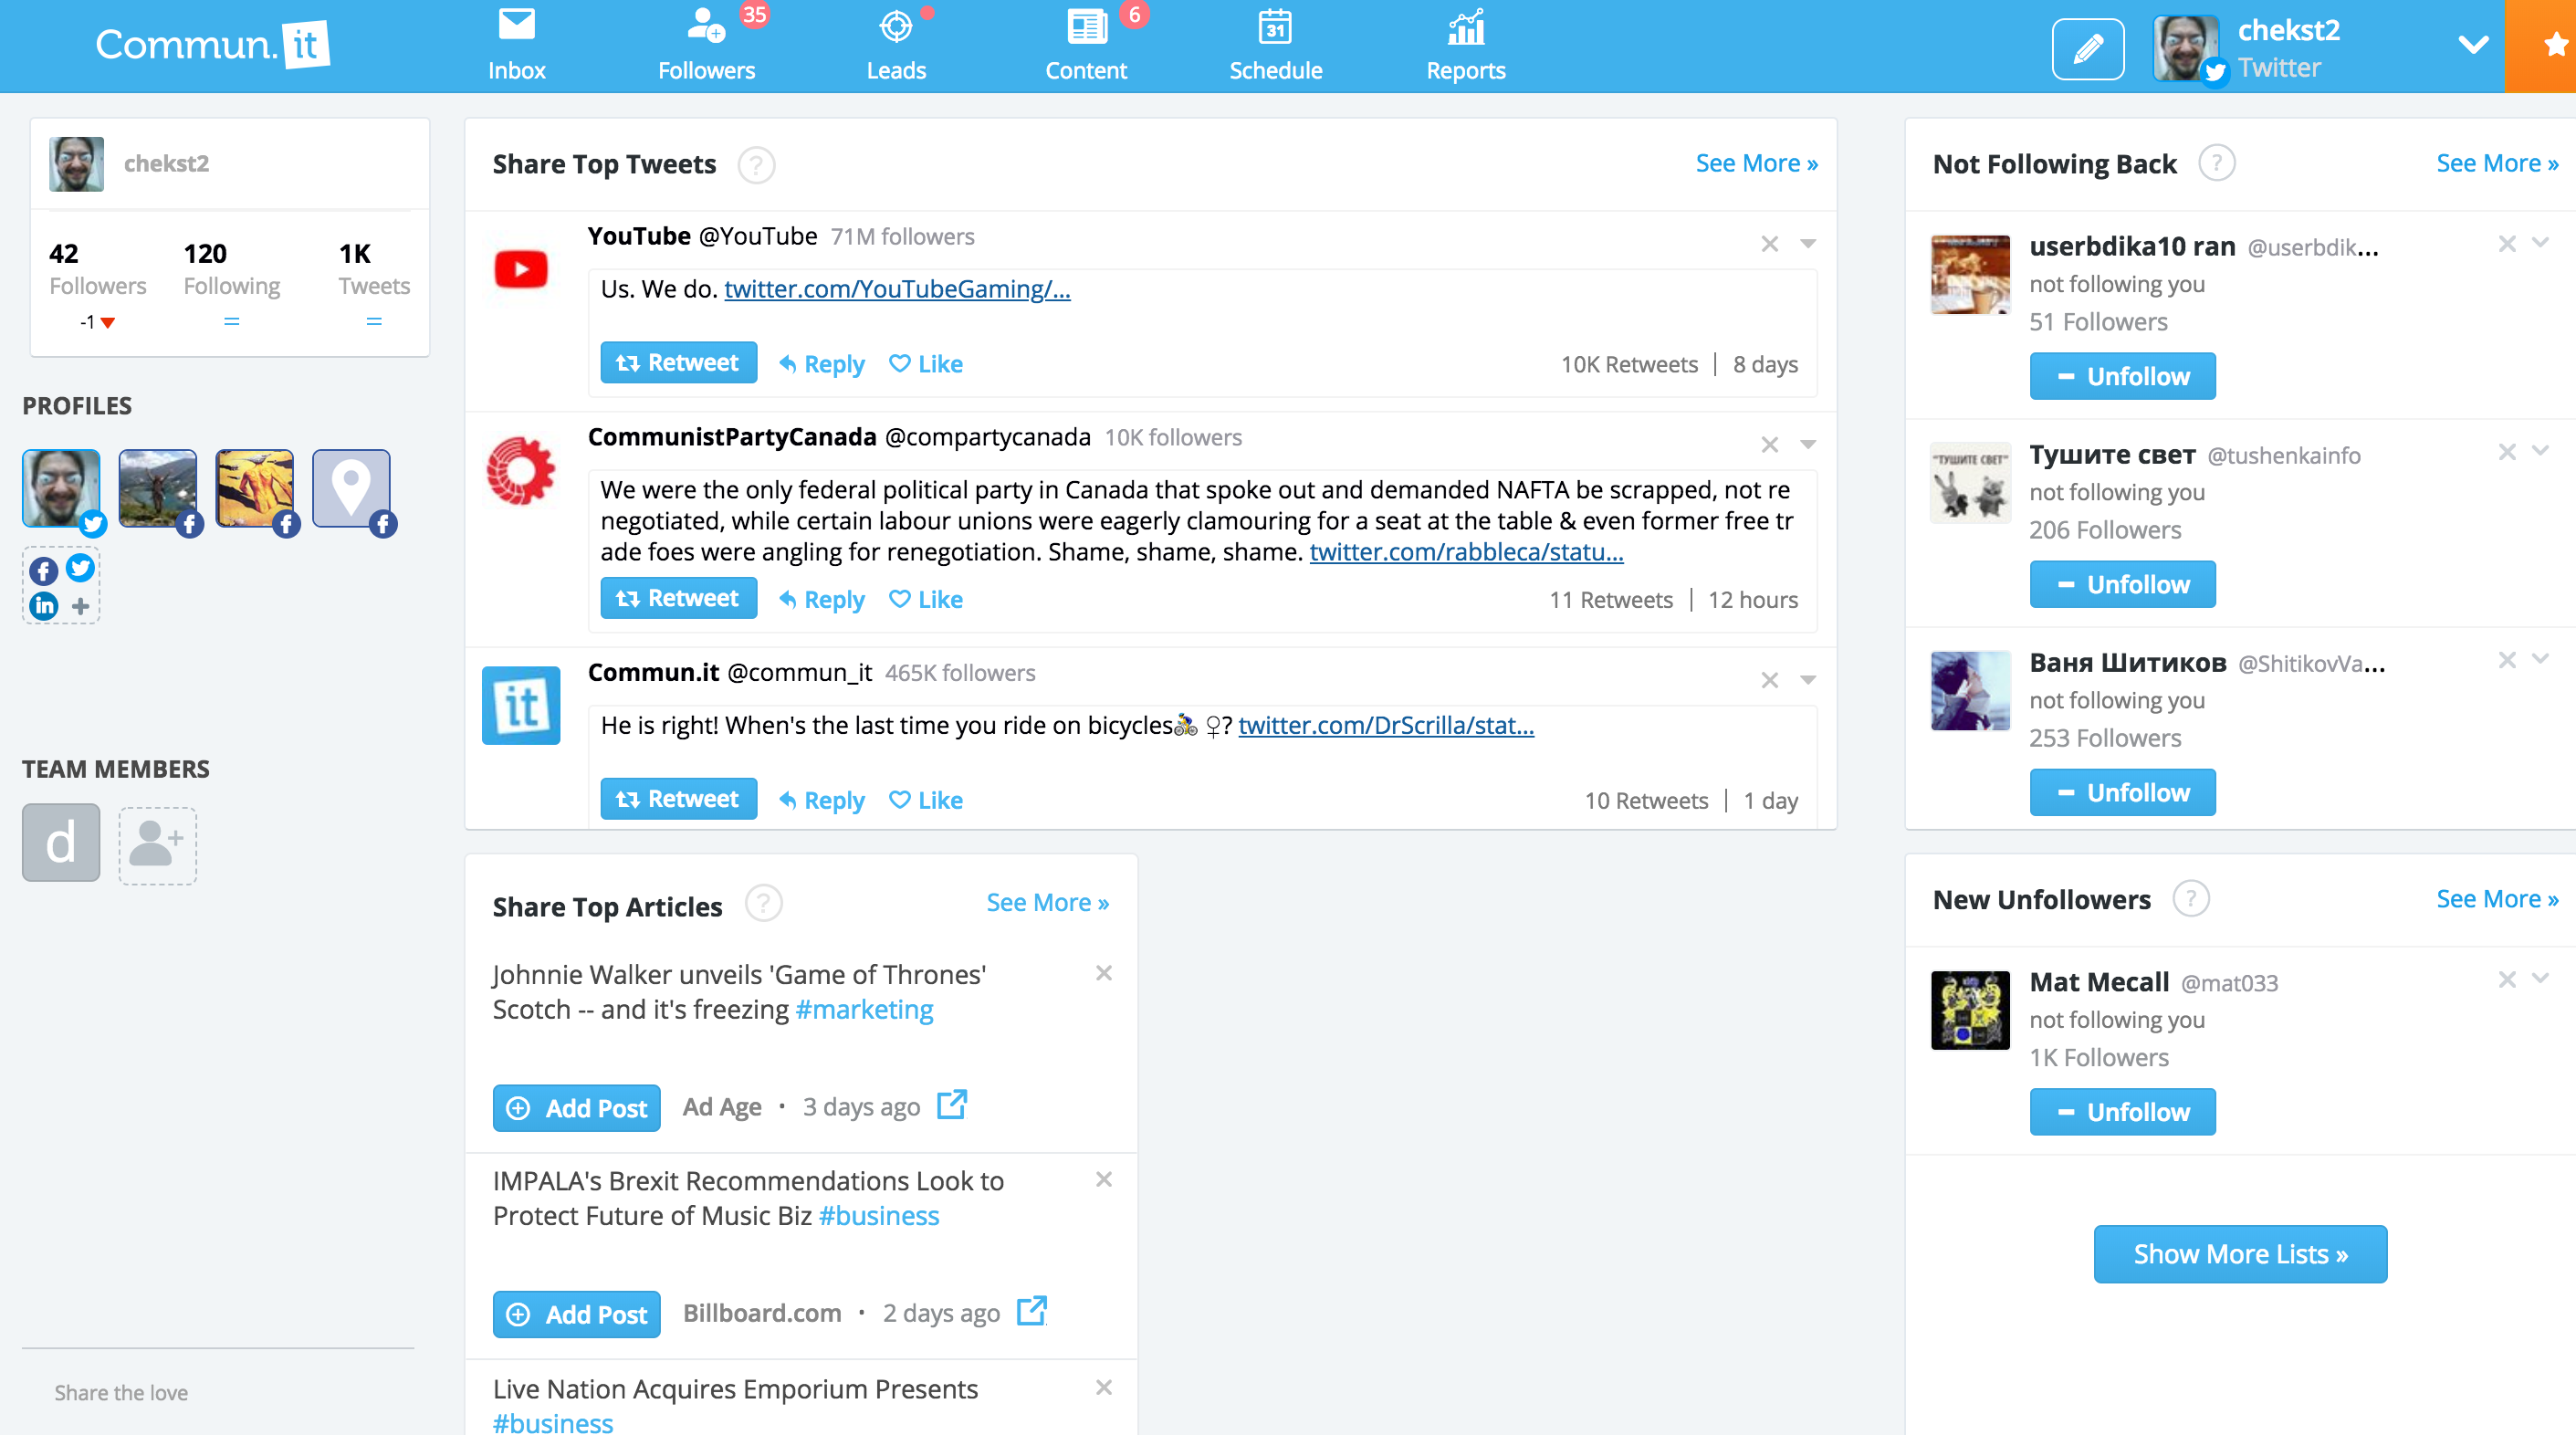2576x1435 pixels.
Task: Like the CommunistPartyCanada tweet
Action: click(926, 600)
